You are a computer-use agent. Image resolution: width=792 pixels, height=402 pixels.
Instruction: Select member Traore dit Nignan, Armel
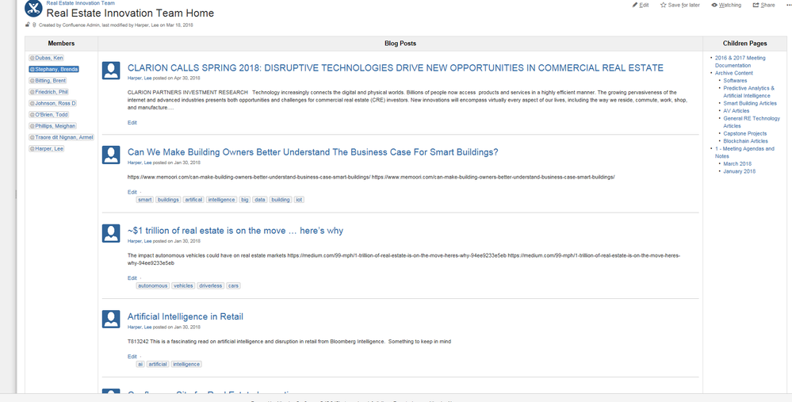point(62,137)
